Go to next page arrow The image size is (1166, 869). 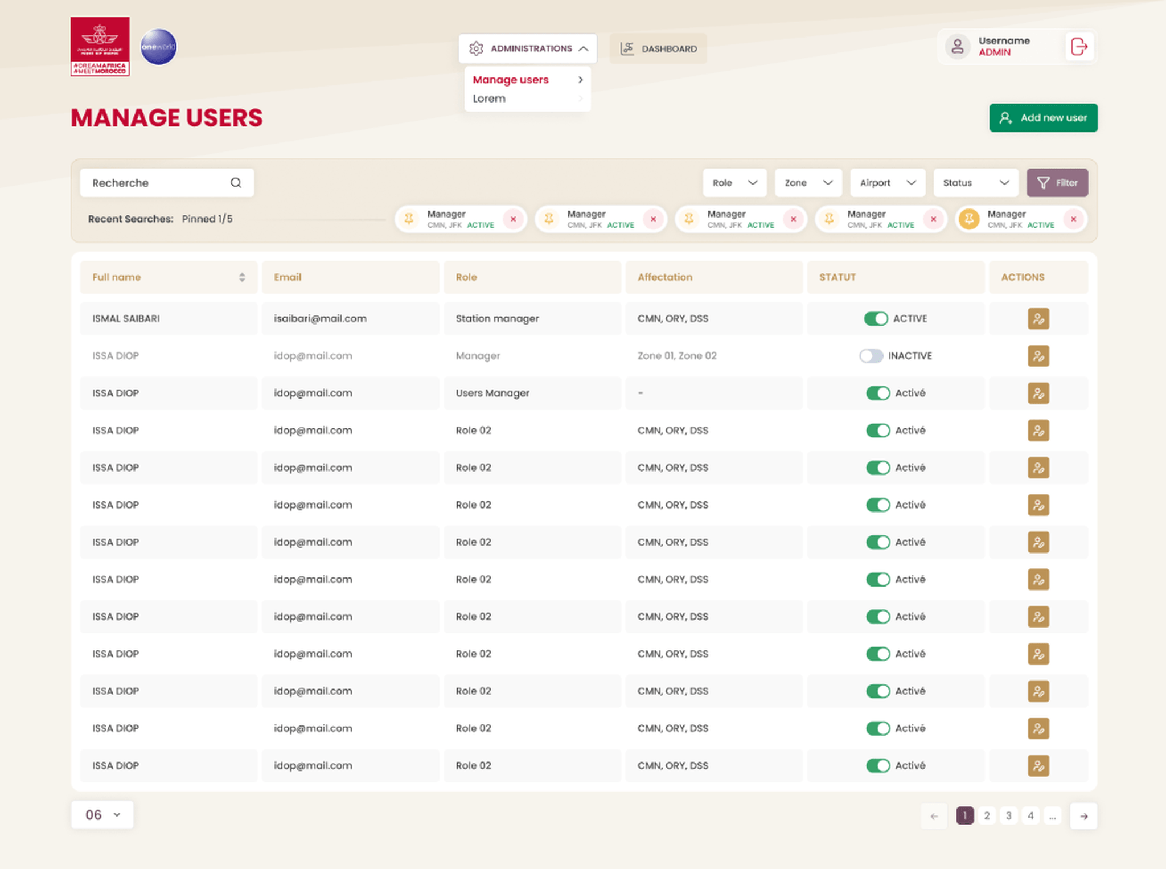click(x=1083, y=816)
